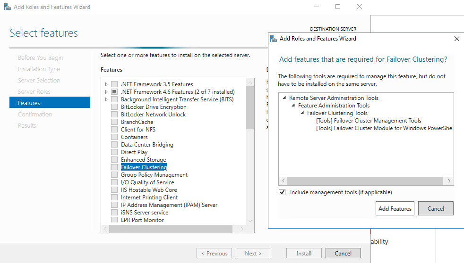Click features list scroll right arrow
Viewport: 464px width, 263px height.
242,229
